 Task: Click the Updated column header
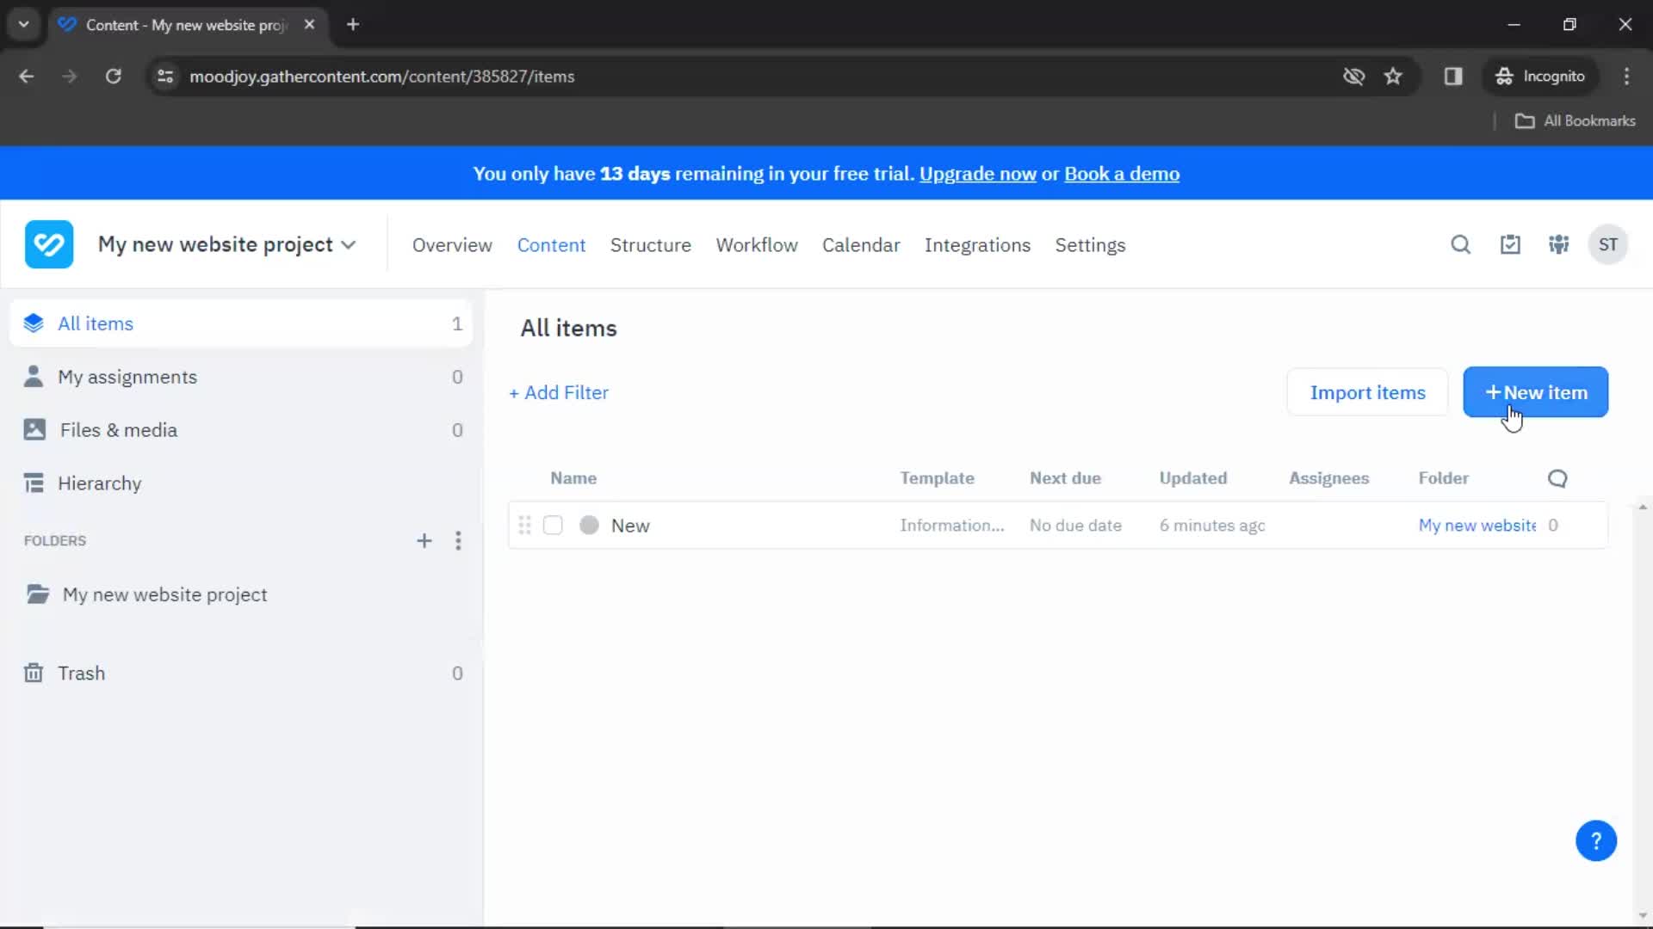[x=1192, y=478]
